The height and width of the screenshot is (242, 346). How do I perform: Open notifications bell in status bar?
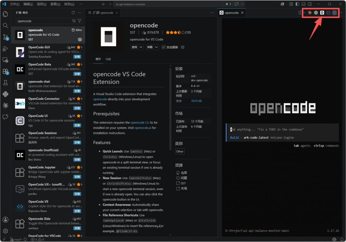pos(342,239)
